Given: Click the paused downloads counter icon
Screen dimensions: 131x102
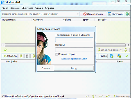Looking at the screenshot, I should pyautogui.click(x=100, y=96).
